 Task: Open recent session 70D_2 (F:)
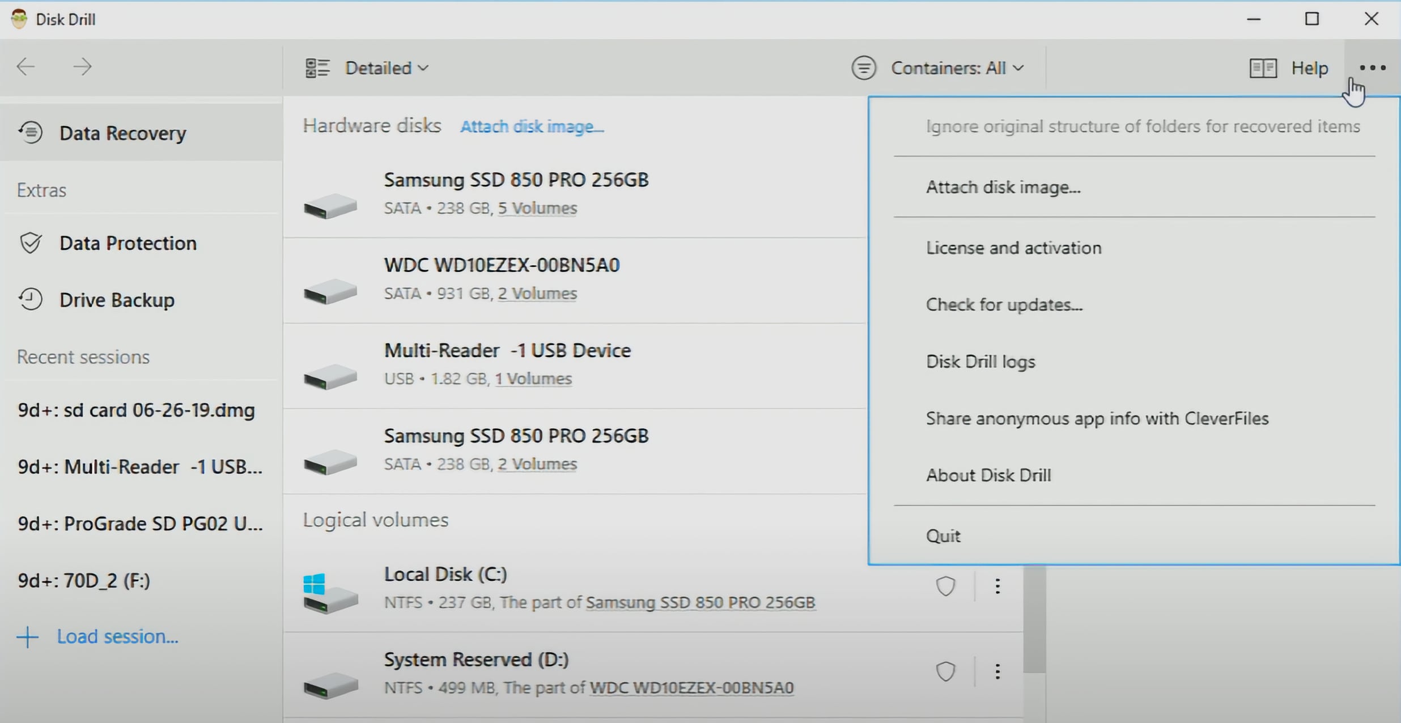click(x=84, y=580)
